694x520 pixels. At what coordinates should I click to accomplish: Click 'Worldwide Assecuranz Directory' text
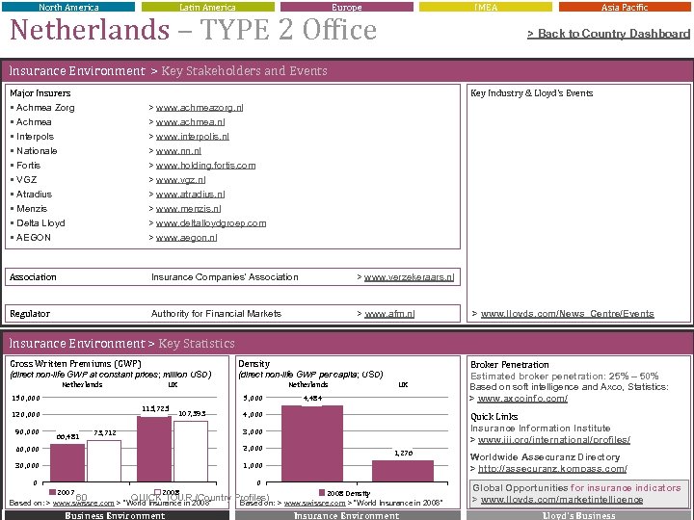point(545,457)
